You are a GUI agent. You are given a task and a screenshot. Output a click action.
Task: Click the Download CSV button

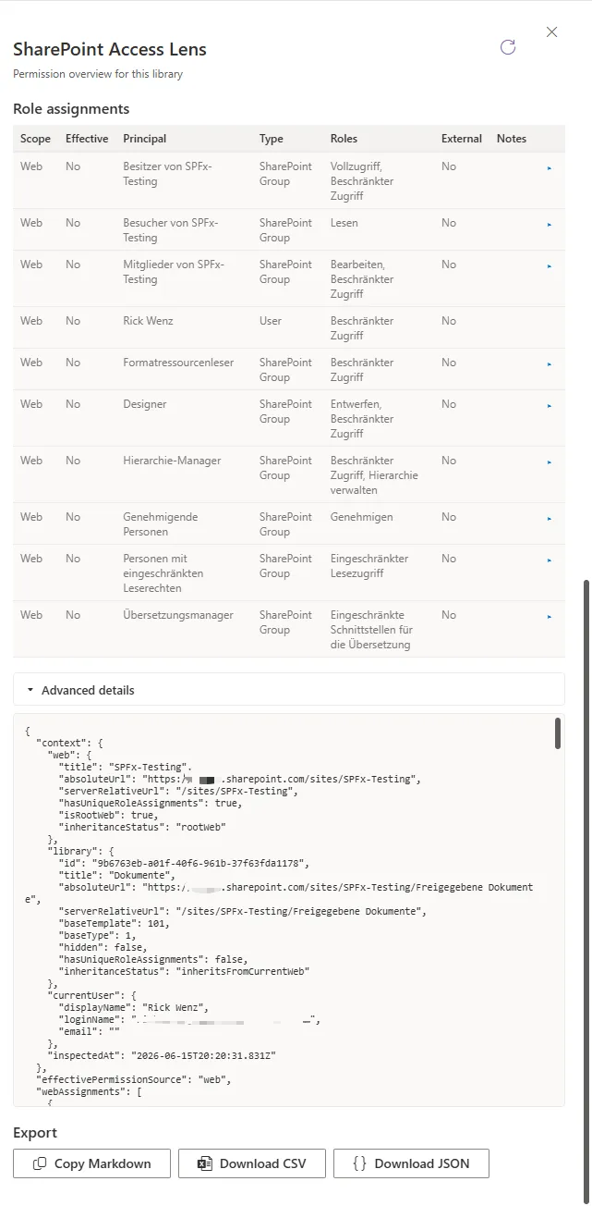coord(252,1163)
